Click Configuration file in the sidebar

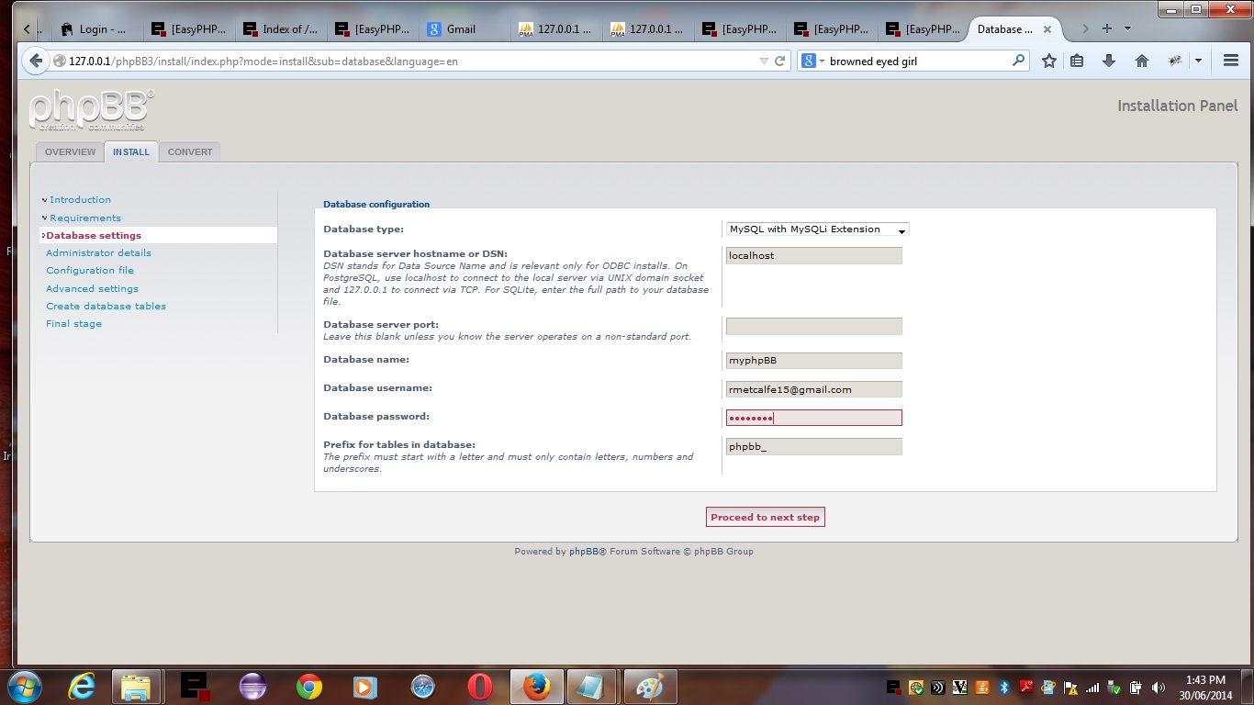(x=90, y=271)
